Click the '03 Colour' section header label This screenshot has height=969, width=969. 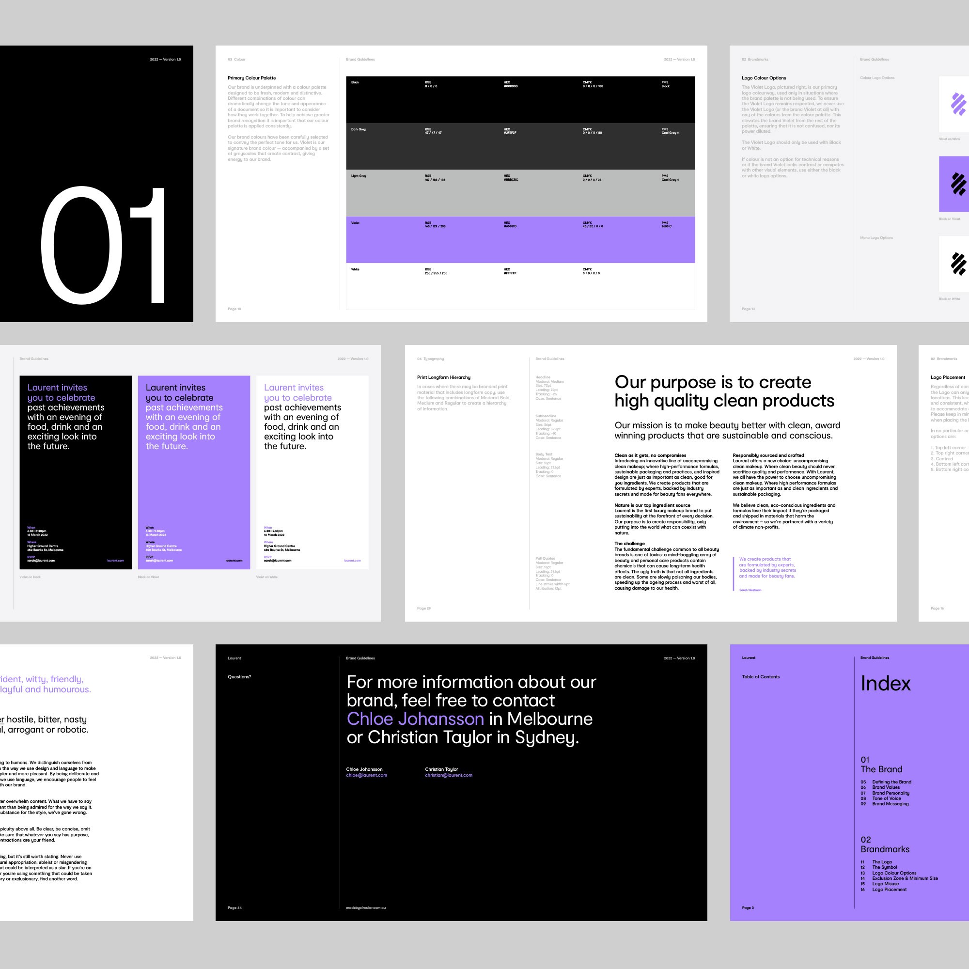(x=237, y=59)
